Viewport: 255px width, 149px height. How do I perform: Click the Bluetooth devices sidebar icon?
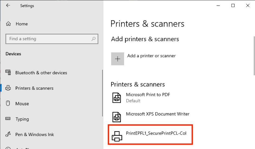coord(8,72)
